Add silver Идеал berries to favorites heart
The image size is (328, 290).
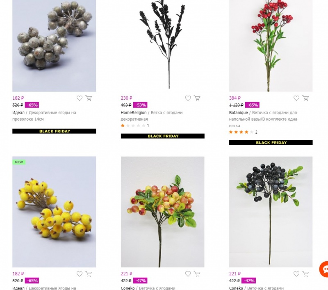pyautogui.click(x=80, y=98)
